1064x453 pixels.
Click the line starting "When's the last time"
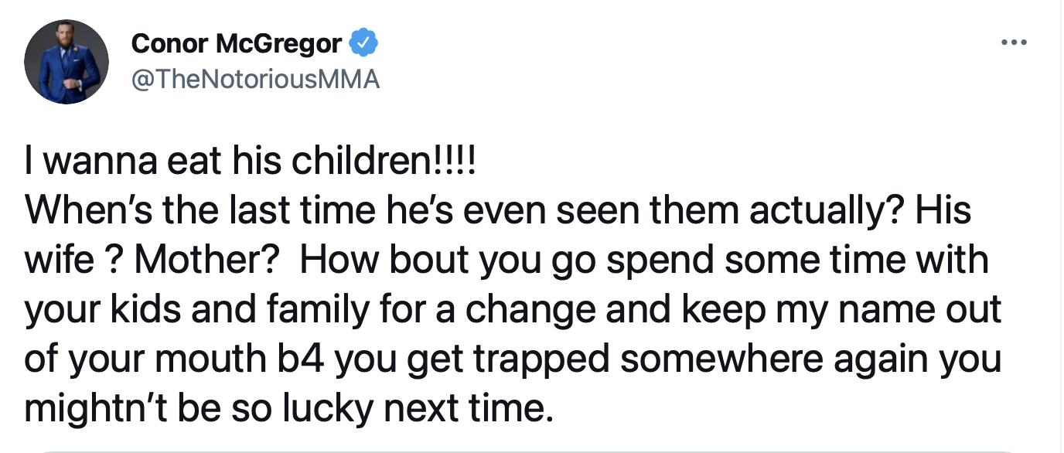pos(498,212)
